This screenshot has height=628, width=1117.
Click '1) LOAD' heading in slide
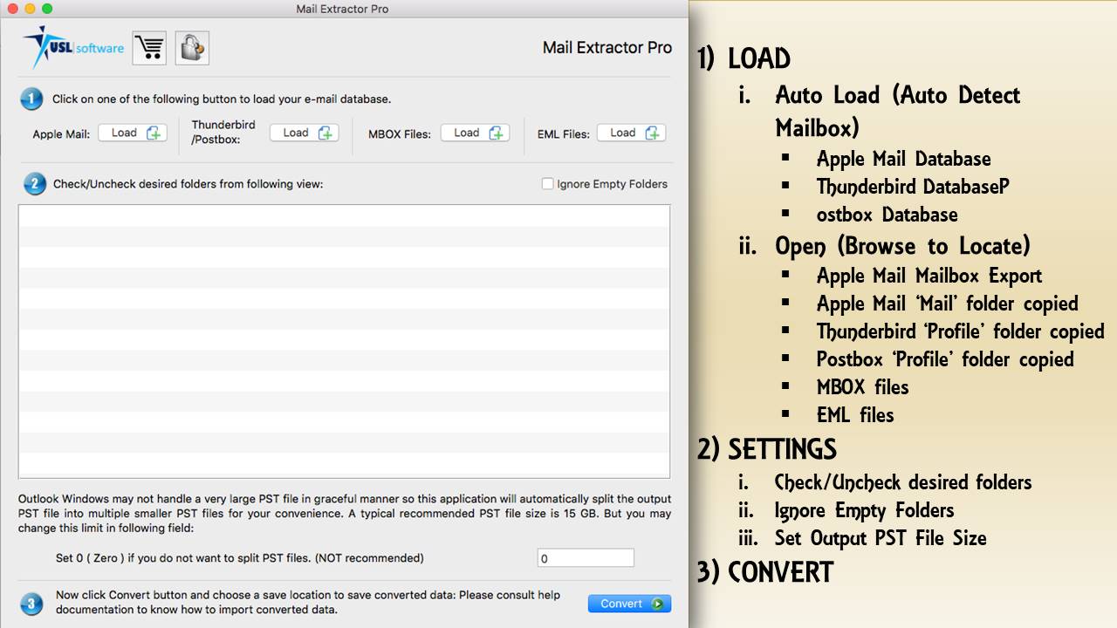[x=744, y=58]
